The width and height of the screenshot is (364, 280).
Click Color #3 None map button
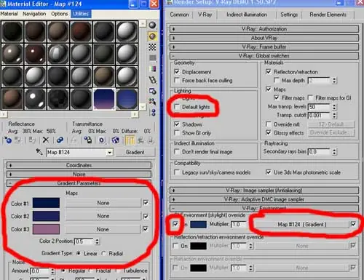(x=103, y=229)
